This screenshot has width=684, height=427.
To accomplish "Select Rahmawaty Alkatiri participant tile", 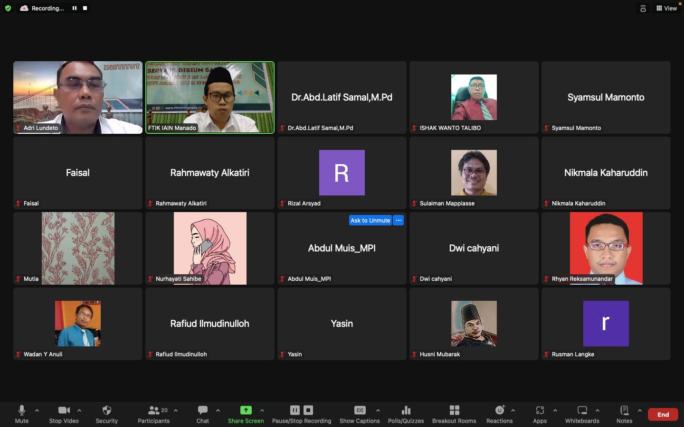I will click(210, 173).
